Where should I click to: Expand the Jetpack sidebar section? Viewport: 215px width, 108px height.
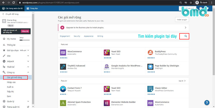[x=28, y=61]
